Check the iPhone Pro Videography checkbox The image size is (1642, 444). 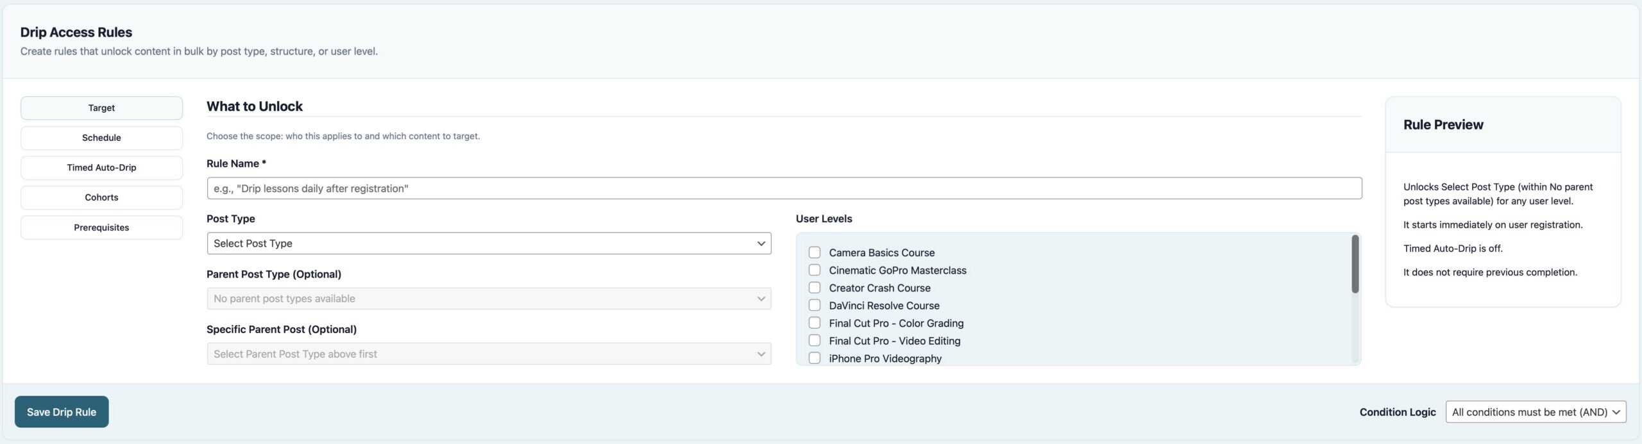(815, 358)
